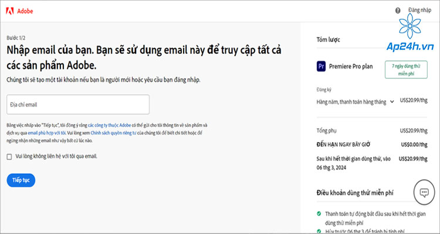This screenshot has width=440, height=234.
Task: Open the Hàng năm, thanh toán hàng tháng dropdown
Action: click(x=356, y=102)
